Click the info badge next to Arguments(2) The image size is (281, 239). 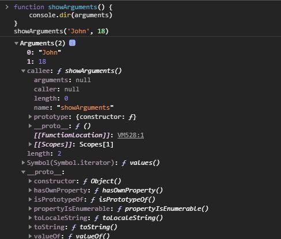click(x=72, y=43)
